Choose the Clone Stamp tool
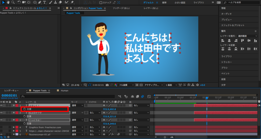The image size is (261, 139). [56, 3]
